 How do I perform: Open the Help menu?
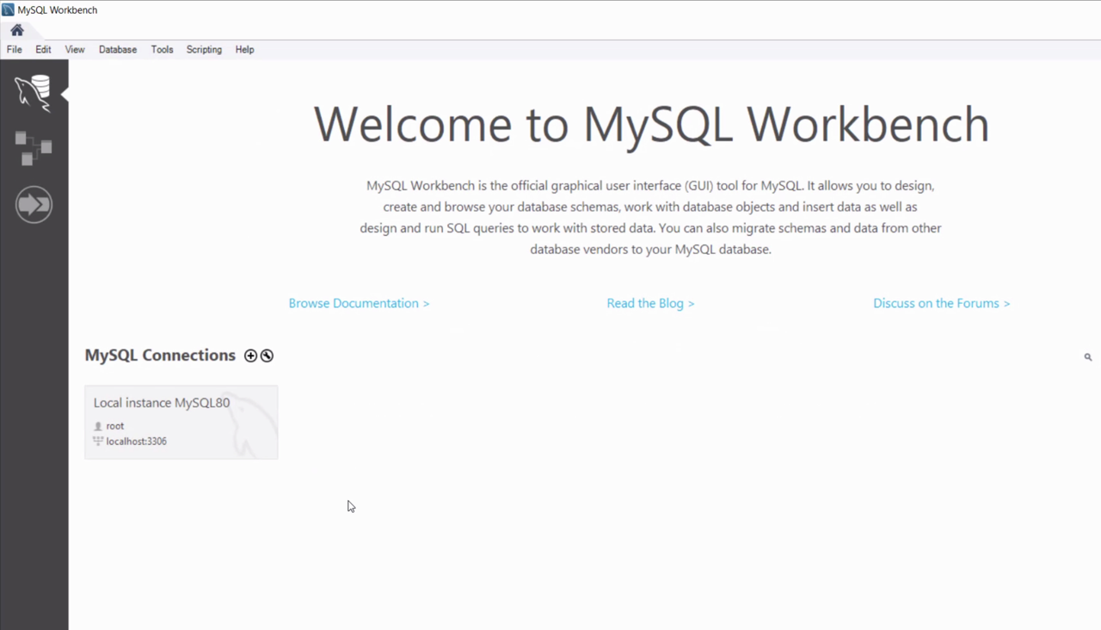pos(244,50)
